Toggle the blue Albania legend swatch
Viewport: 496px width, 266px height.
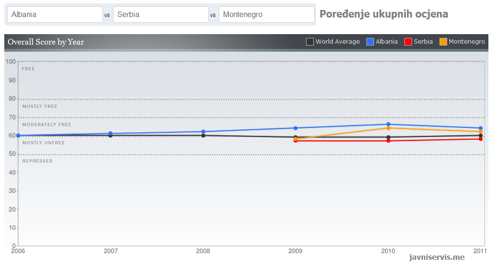370,42
